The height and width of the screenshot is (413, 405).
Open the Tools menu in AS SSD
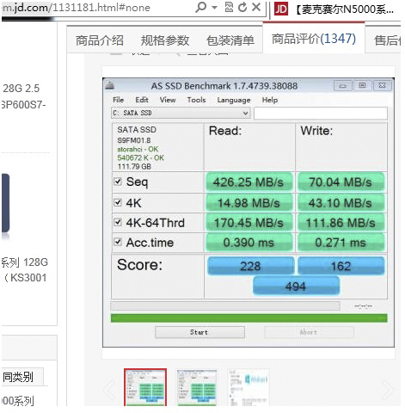196,100
